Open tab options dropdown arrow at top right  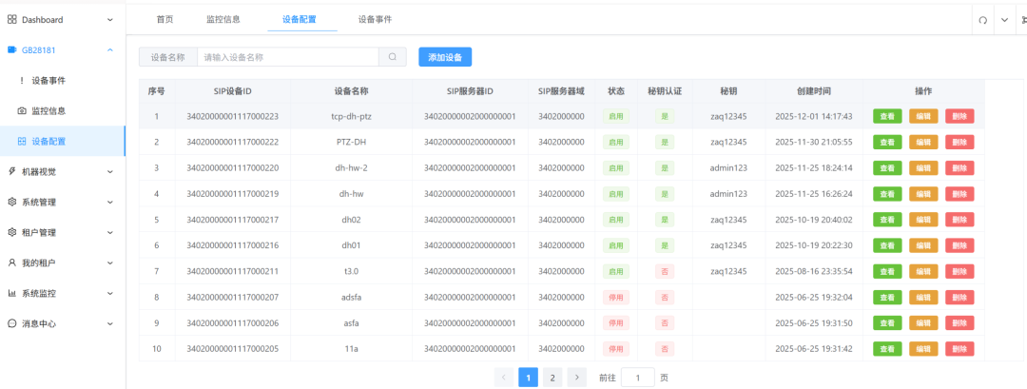pos(1004,20)
